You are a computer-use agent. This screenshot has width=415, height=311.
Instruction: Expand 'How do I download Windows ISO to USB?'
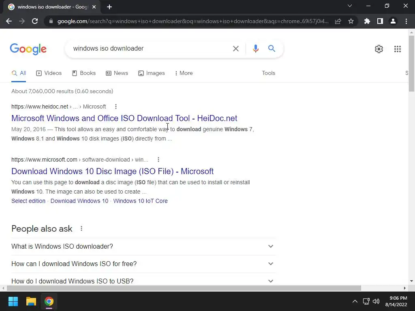coord(143,281)
